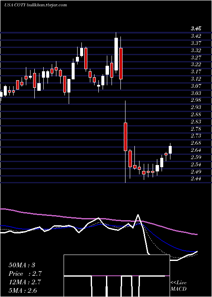Screen dimensions: 212x297
Task: Click the '5MA : 2.6' legend entry
Action: click(x=23, y=290)
